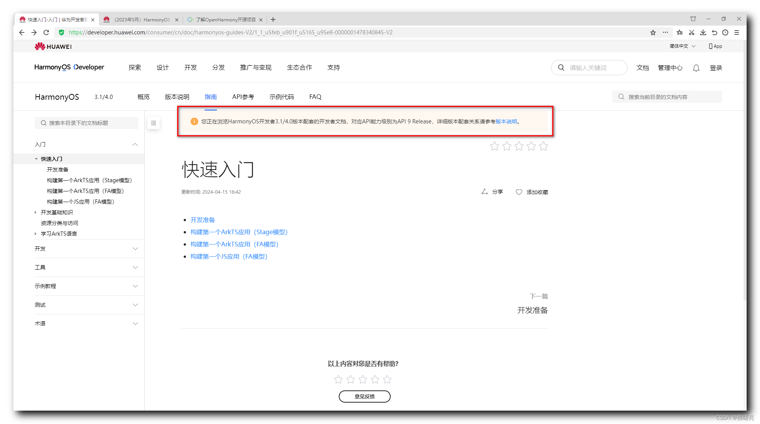Open browsing history clock icon
760x424 pixels.
pyautogui.click(x=725, y=32)
